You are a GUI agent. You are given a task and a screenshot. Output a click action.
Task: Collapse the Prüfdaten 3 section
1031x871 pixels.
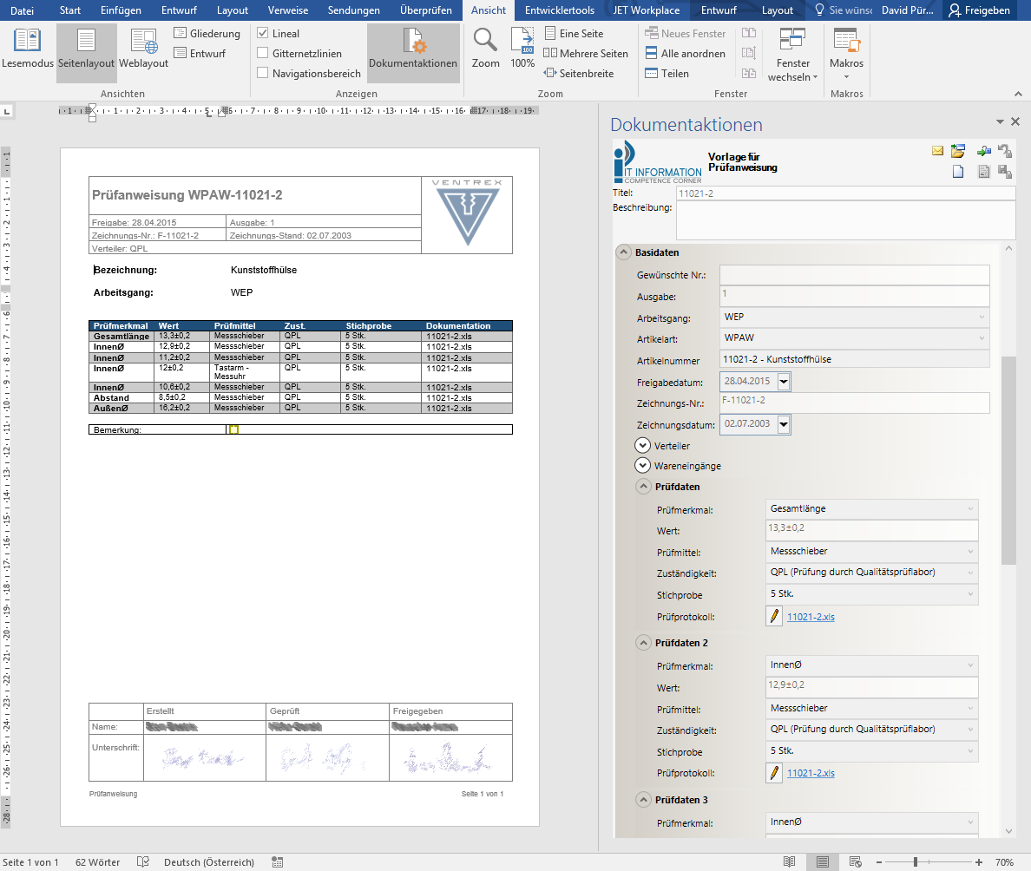click(643, 800)
